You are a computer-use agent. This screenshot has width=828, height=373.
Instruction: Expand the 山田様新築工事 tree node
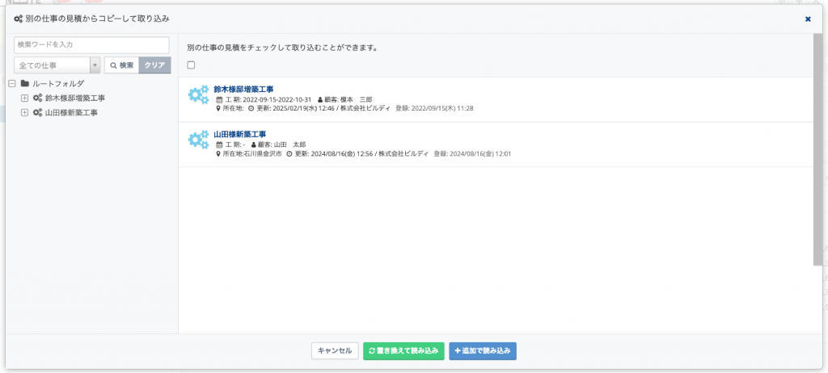[23, 113]
